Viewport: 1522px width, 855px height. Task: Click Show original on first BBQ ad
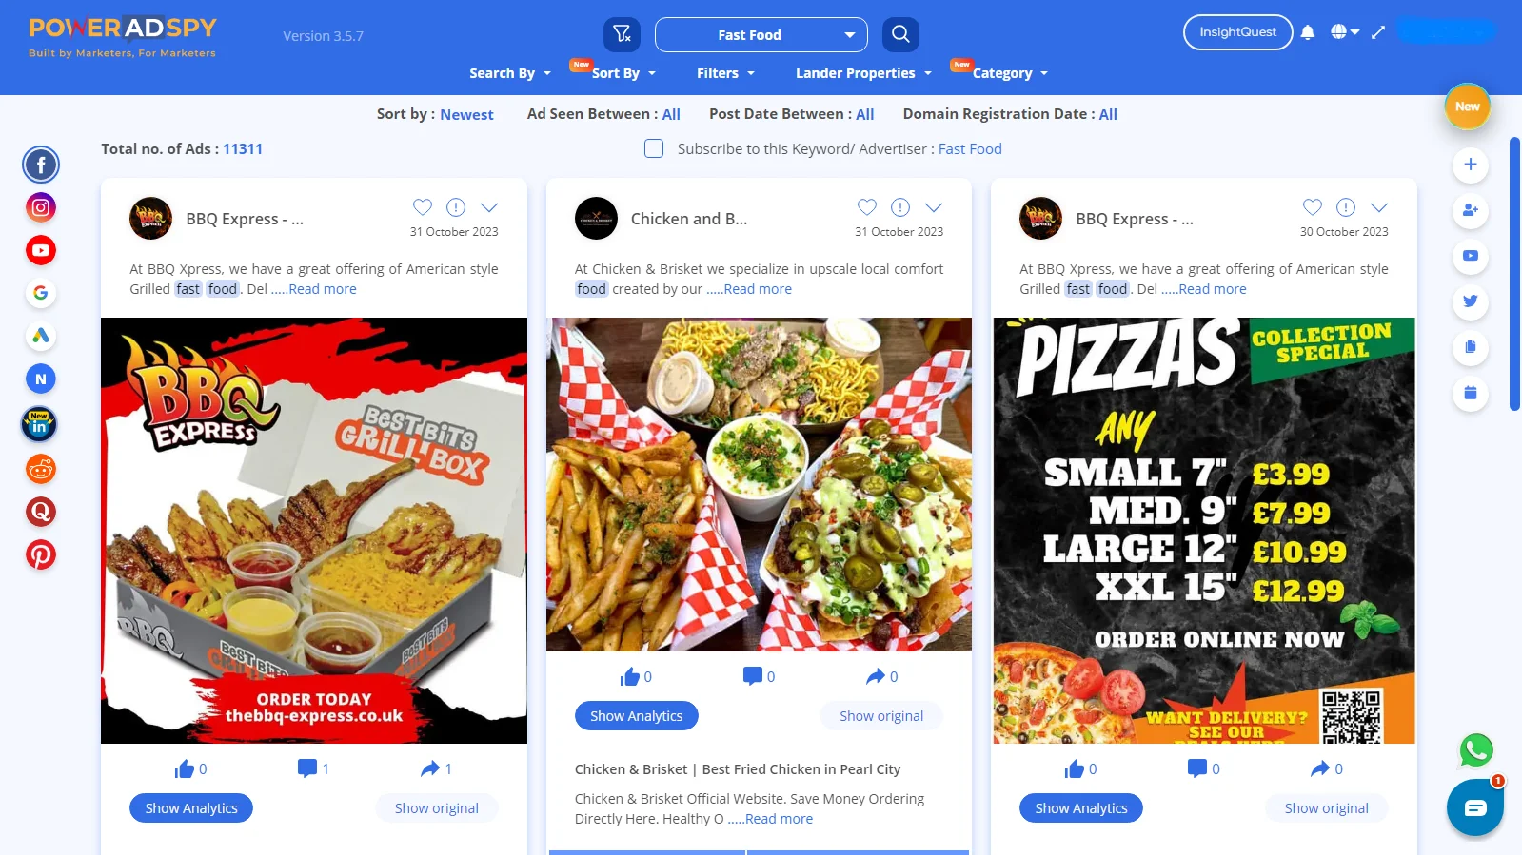(x=437, y=808)
